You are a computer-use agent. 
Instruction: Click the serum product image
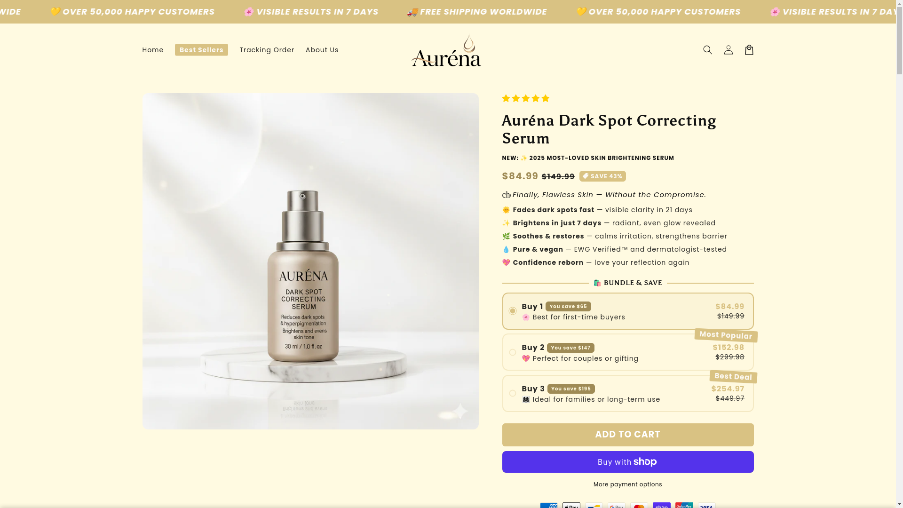click(x=310, y=261)
